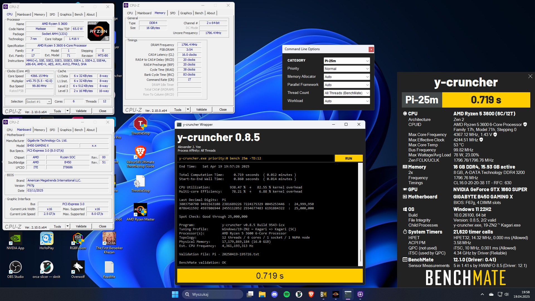Click Tools button in CPU-Z Mainboard window
This screenshot has height=301, width=535.
click(x=57, y=226)
